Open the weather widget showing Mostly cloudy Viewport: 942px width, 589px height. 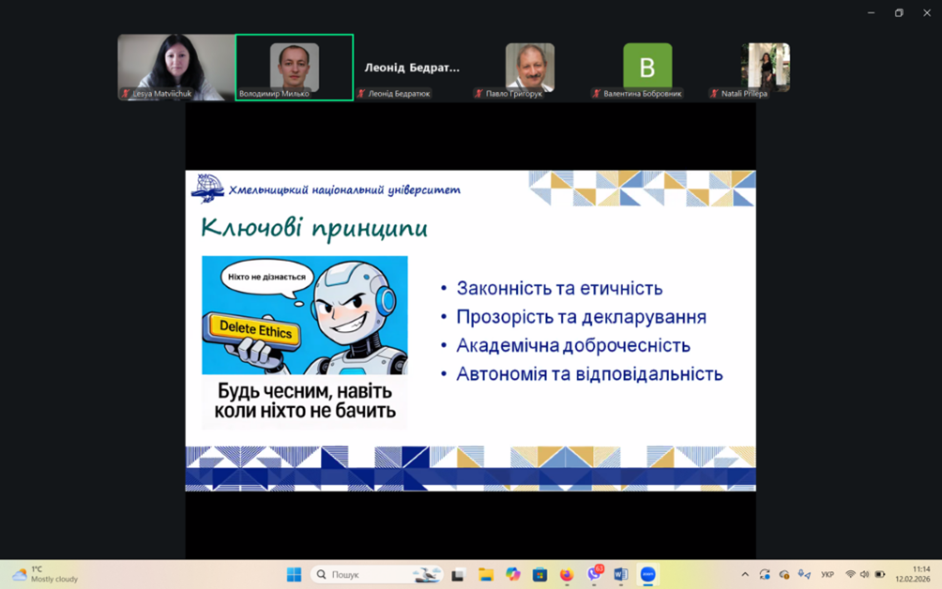coord(45,574)
